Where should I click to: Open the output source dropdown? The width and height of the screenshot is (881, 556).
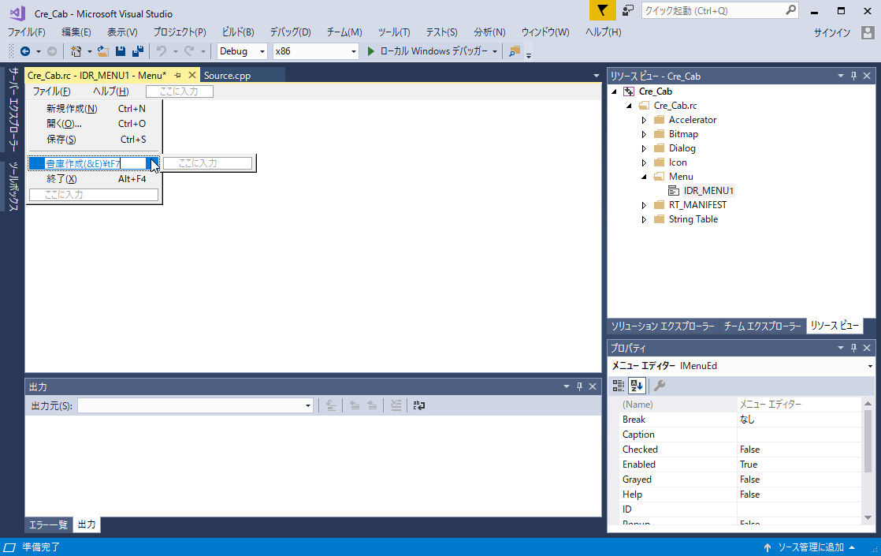point(308,405)
